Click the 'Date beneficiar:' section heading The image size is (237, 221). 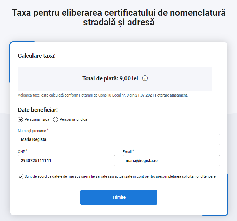pyautogui.click(x=38, y=110)
